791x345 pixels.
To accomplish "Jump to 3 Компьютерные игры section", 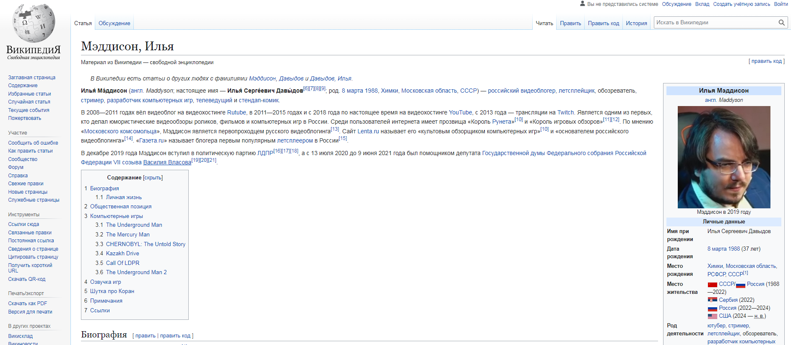I will coord(117,216).
